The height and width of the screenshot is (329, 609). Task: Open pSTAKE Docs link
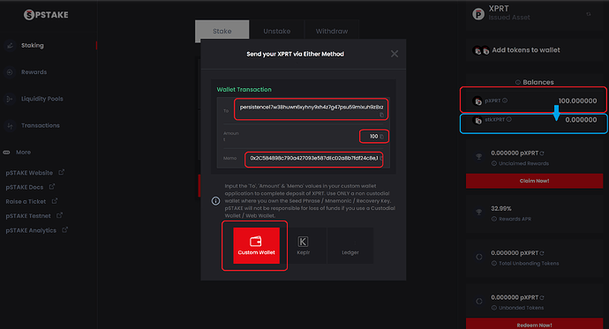(x=25, y=187)
